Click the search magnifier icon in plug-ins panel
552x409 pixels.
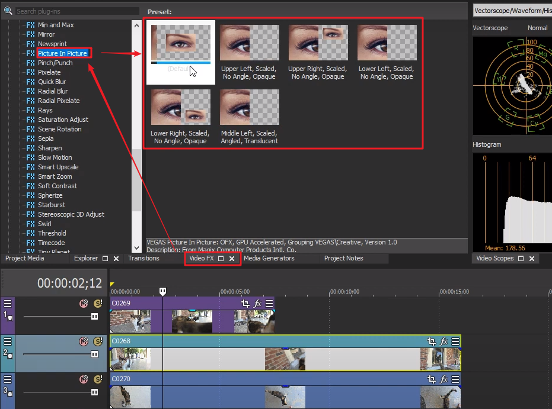pyautogui.click(x=8, y=11)
